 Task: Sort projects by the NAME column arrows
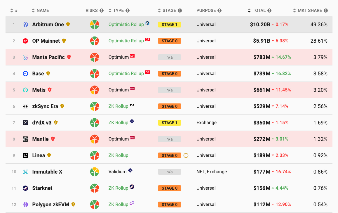[x=33, y=11]
